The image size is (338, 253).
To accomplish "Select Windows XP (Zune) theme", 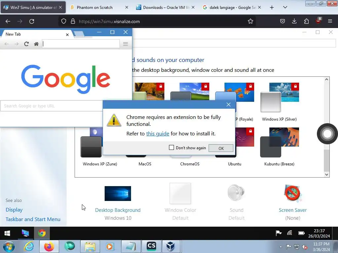I will tap(100, 147).
